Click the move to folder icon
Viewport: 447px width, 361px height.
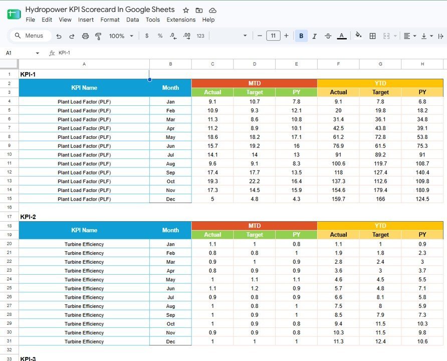point(199,11)
